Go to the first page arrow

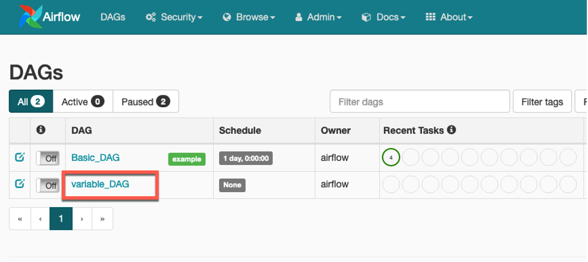20,219
